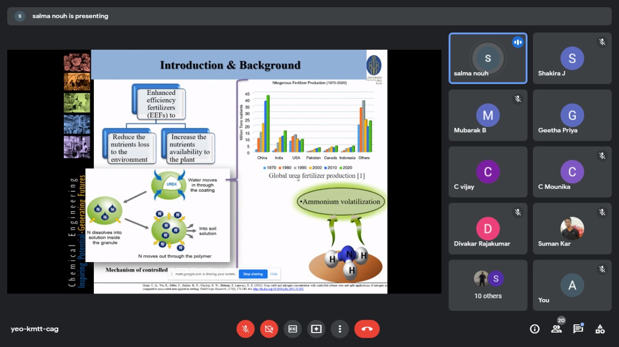Select Geetha Priya participant tile
619x347 pixels.
(x=572, y=115)
